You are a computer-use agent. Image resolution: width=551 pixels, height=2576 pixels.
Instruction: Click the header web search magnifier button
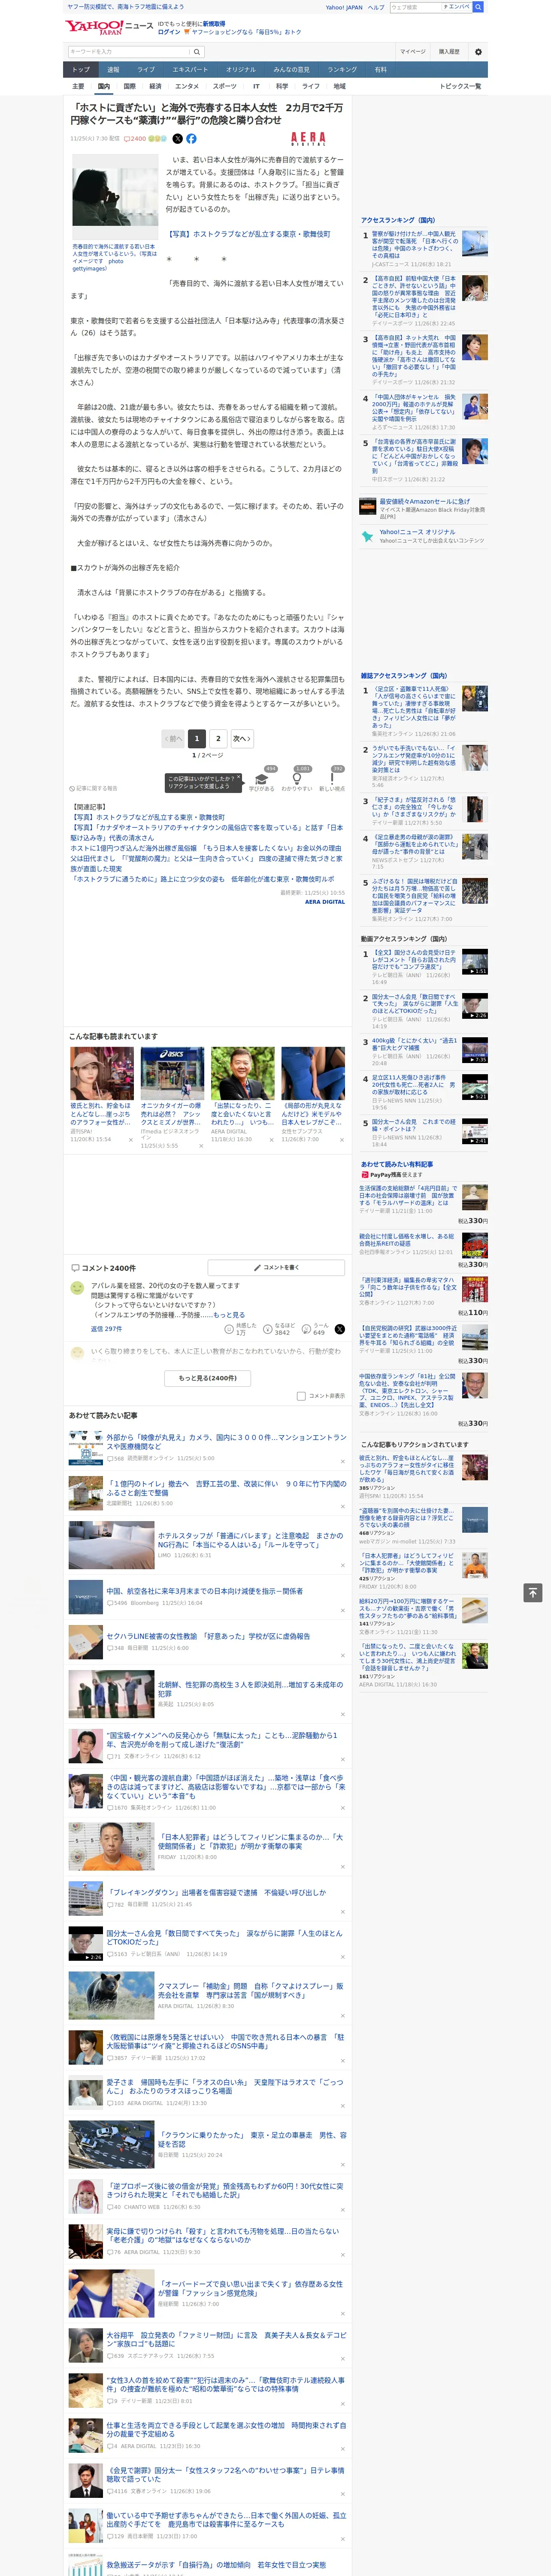(478, 7)
